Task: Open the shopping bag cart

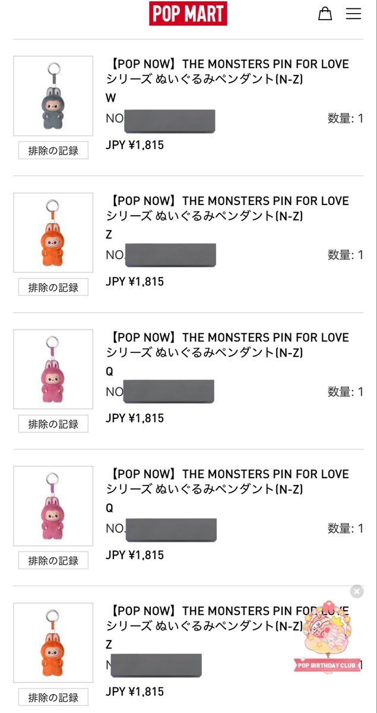Action: (325, 13)
